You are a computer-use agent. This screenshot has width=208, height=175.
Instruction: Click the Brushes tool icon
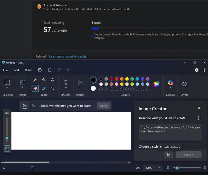tap(66, 82)
